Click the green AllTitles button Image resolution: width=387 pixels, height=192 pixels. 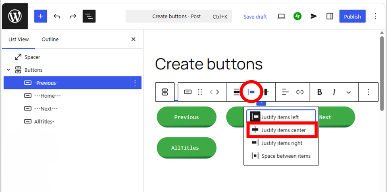pyautogui.click(x=187, y=148)
